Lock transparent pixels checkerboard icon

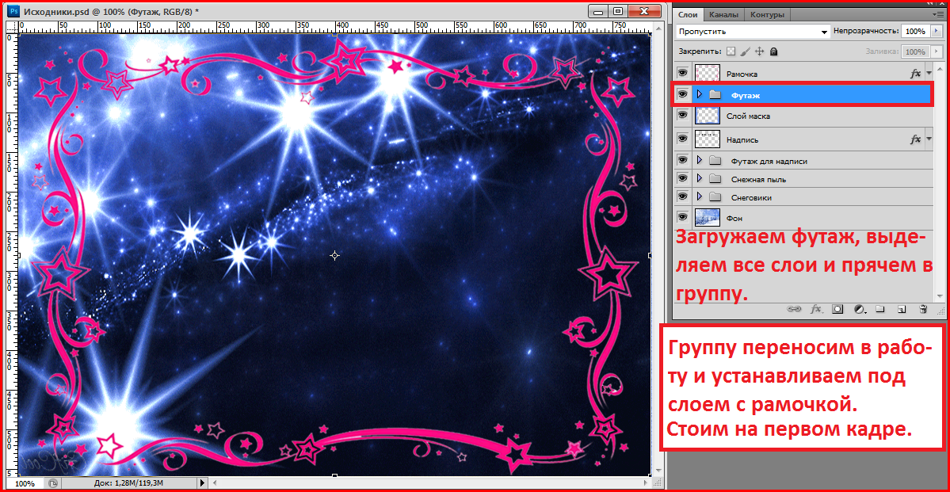point(731,51)
